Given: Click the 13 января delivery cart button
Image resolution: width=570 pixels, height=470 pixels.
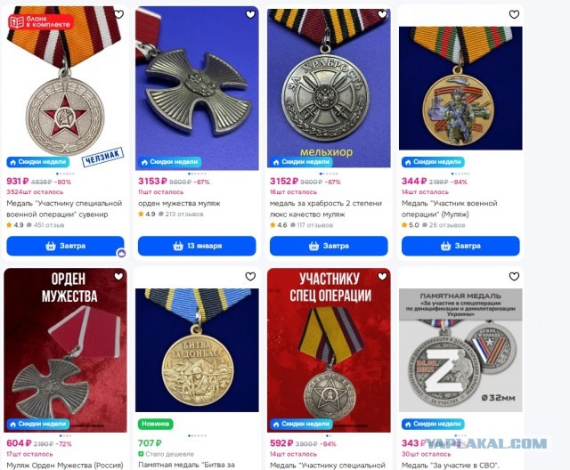Looking at the screenshot, I should point(197,246).
